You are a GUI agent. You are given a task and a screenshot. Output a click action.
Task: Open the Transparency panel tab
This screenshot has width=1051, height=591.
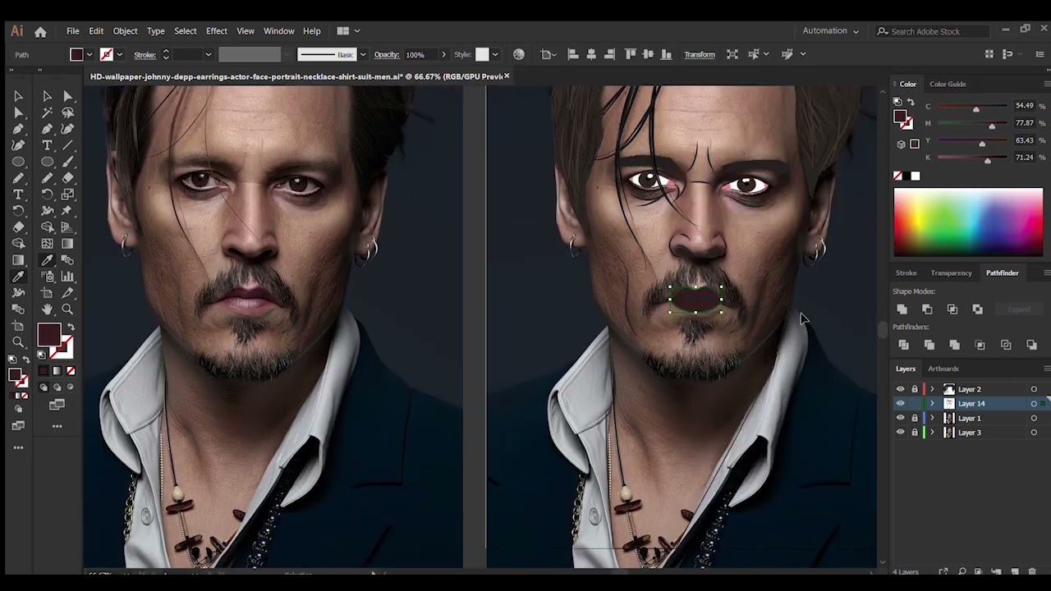click(951, 273)
